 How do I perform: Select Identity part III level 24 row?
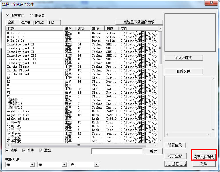click(82, 55)
